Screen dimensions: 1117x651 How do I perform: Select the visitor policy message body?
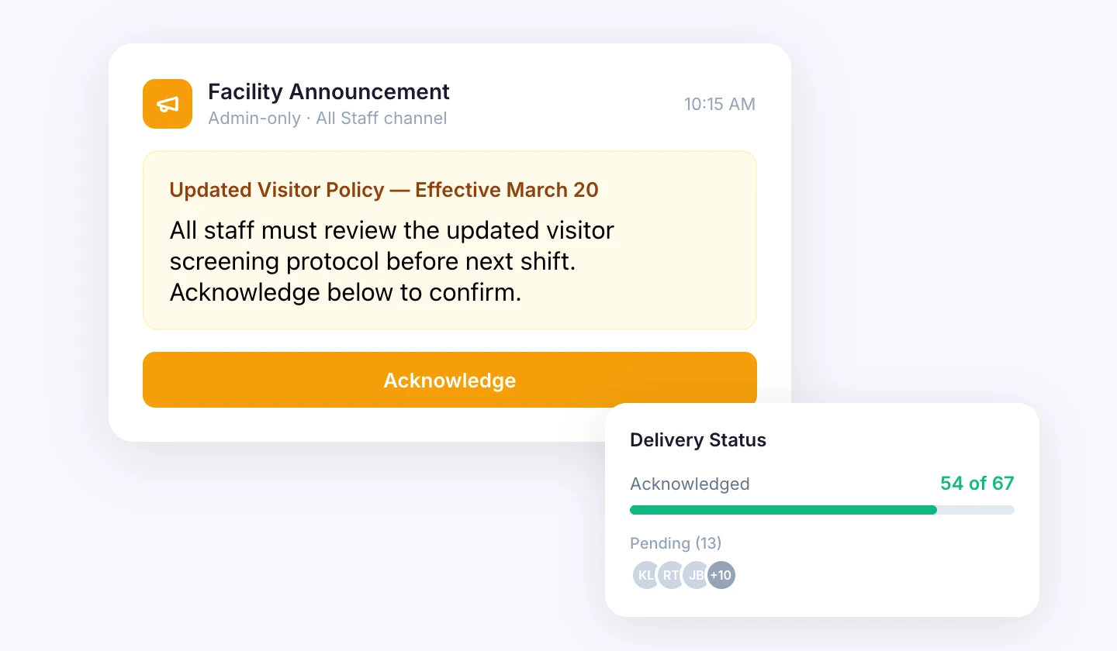tap(391, 261)
